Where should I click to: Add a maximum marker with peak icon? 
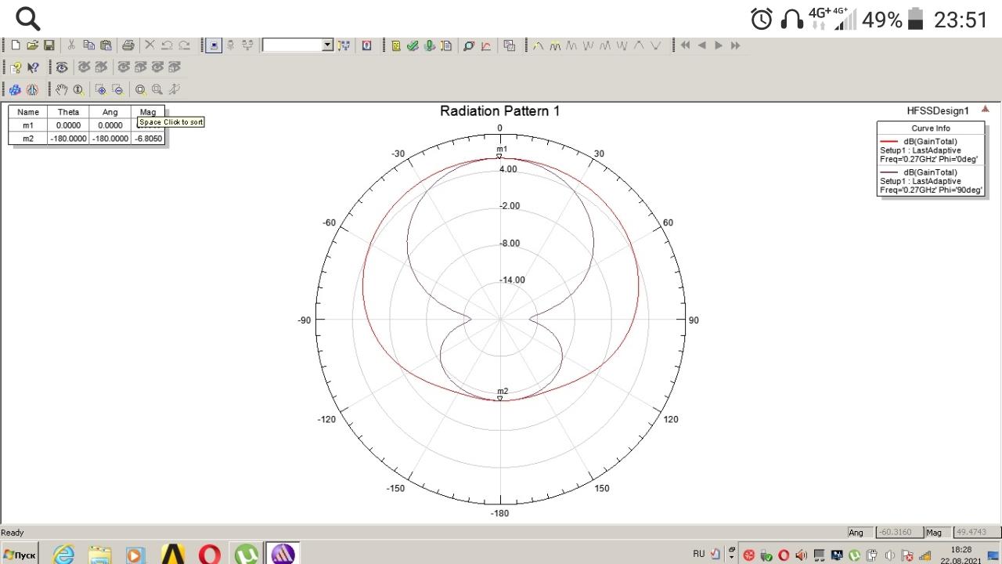[538, 45]
